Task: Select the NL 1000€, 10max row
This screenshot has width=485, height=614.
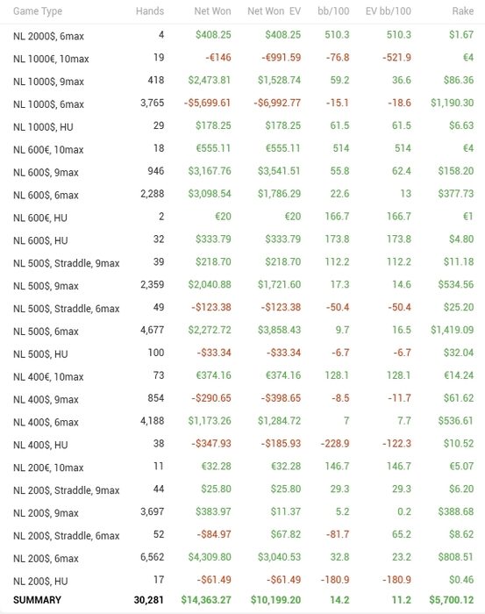Action: click(243, 58)
